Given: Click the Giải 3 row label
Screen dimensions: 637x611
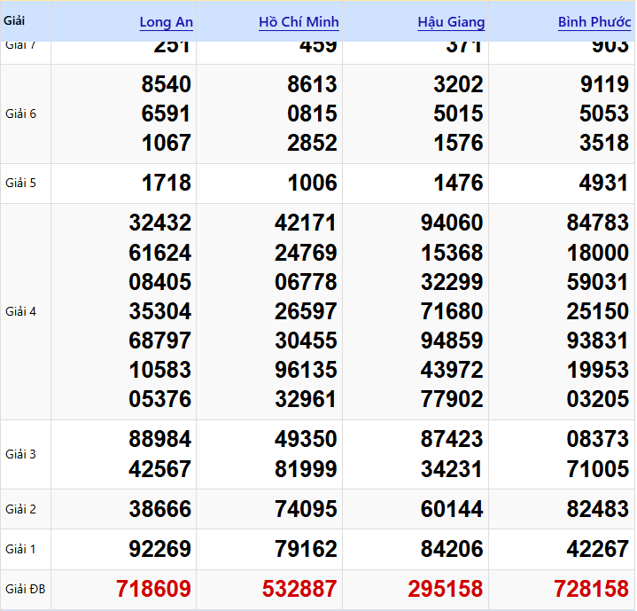Looking at the screenshot, I should [x=20, y=454].
